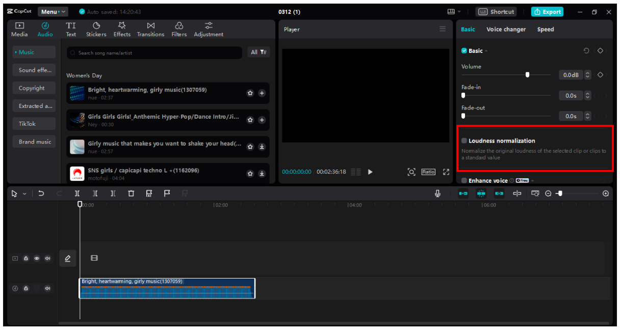Open the Player panel menu
The width and height of the screenshot is (620, 332).
point(443,29)
